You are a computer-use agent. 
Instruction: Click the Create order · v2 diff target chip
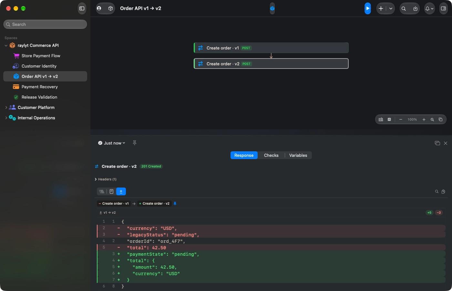[x=154, y=204]
